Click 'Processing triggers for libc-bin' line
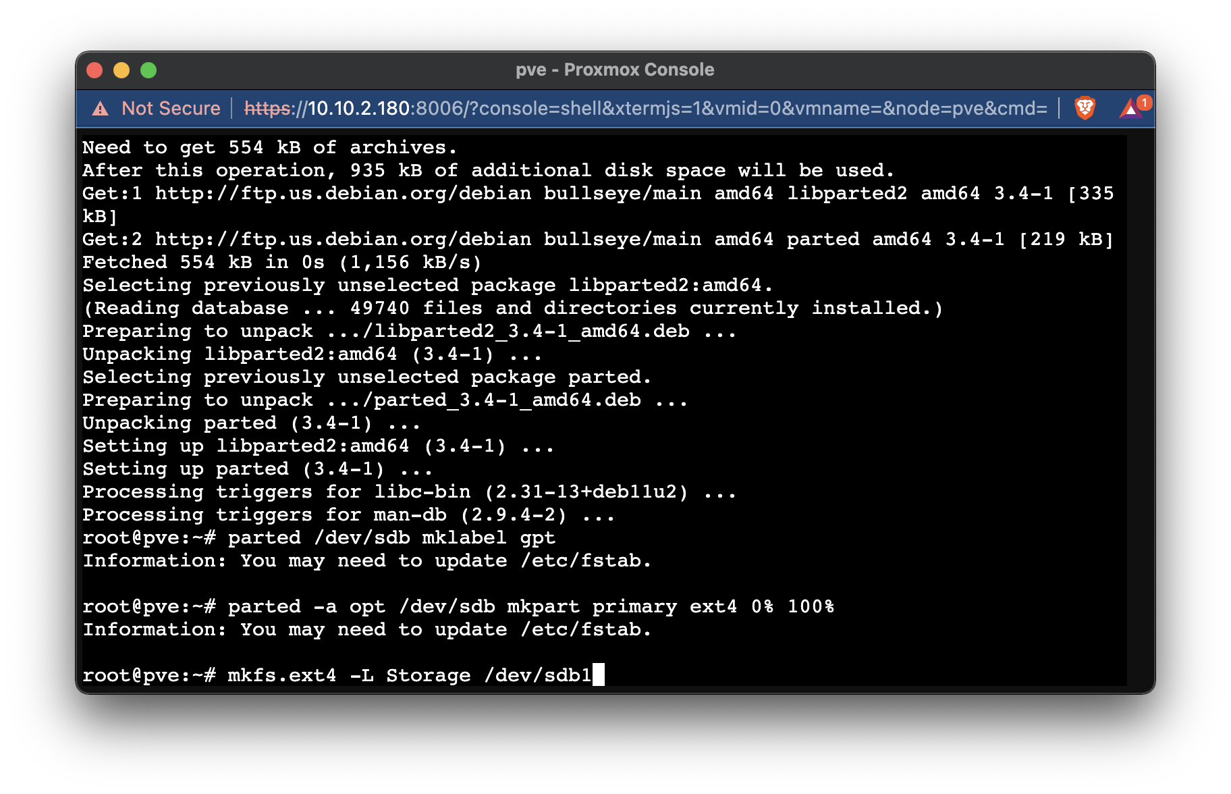 coord(409,492)
